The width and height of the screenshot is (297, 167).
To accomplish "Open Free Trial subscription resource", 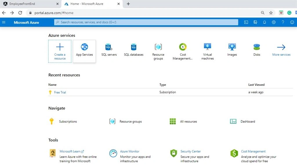I will click(x=60, y=92).
